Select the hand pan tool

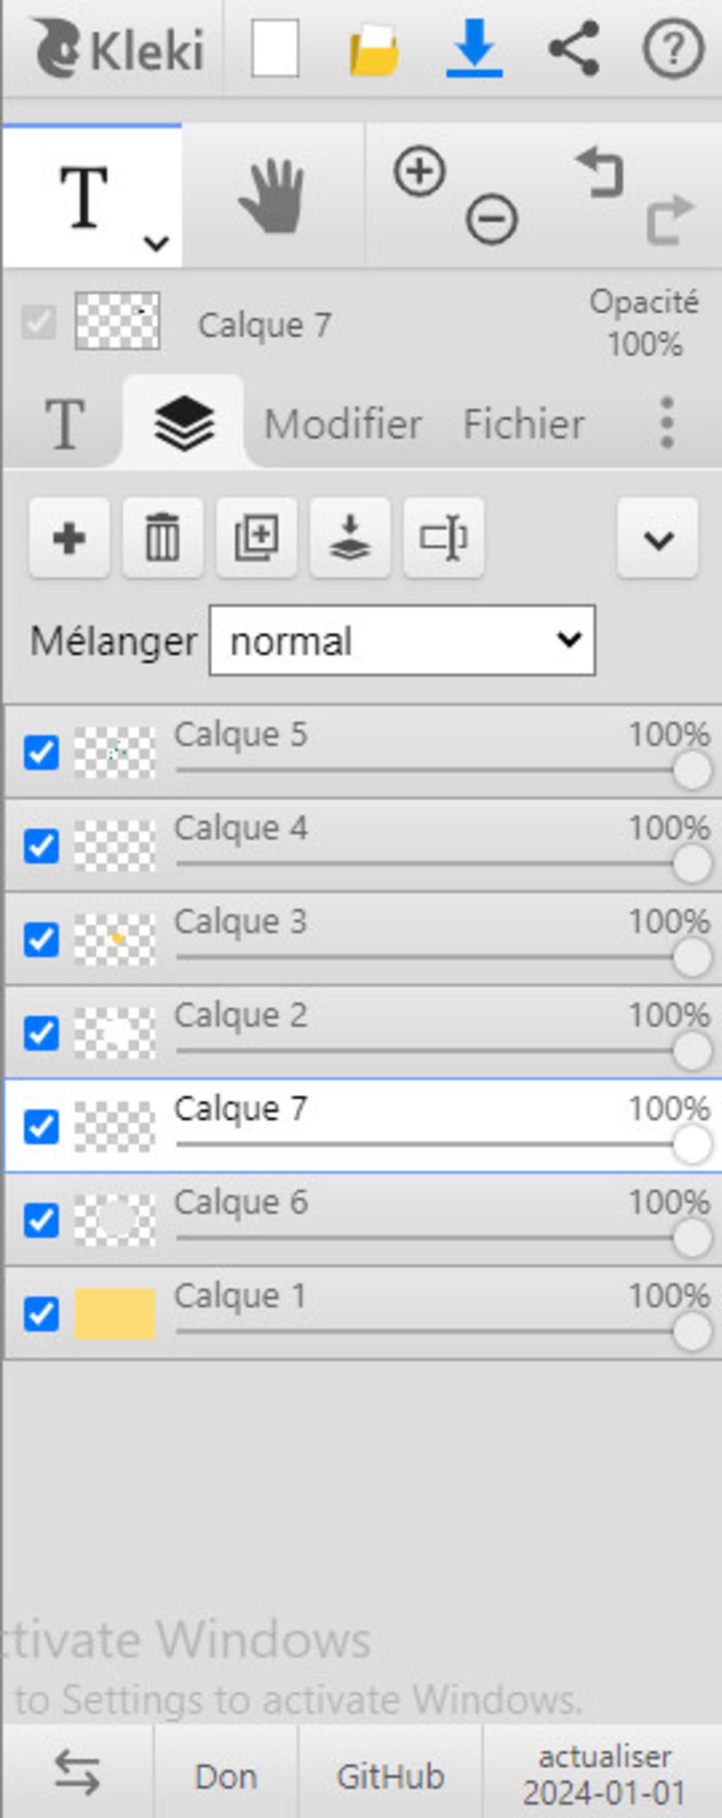pyautogui.click(x=271, y=196)
